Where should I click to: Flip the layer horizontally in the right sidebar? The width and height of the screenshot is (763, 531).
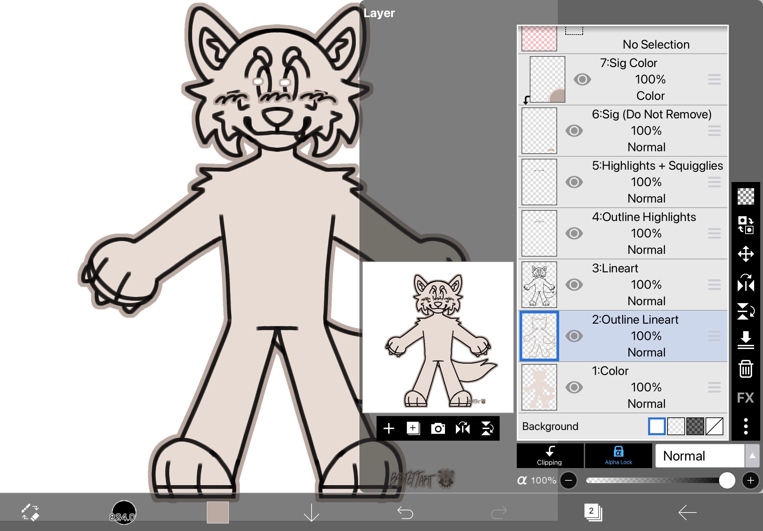point(746,283)
